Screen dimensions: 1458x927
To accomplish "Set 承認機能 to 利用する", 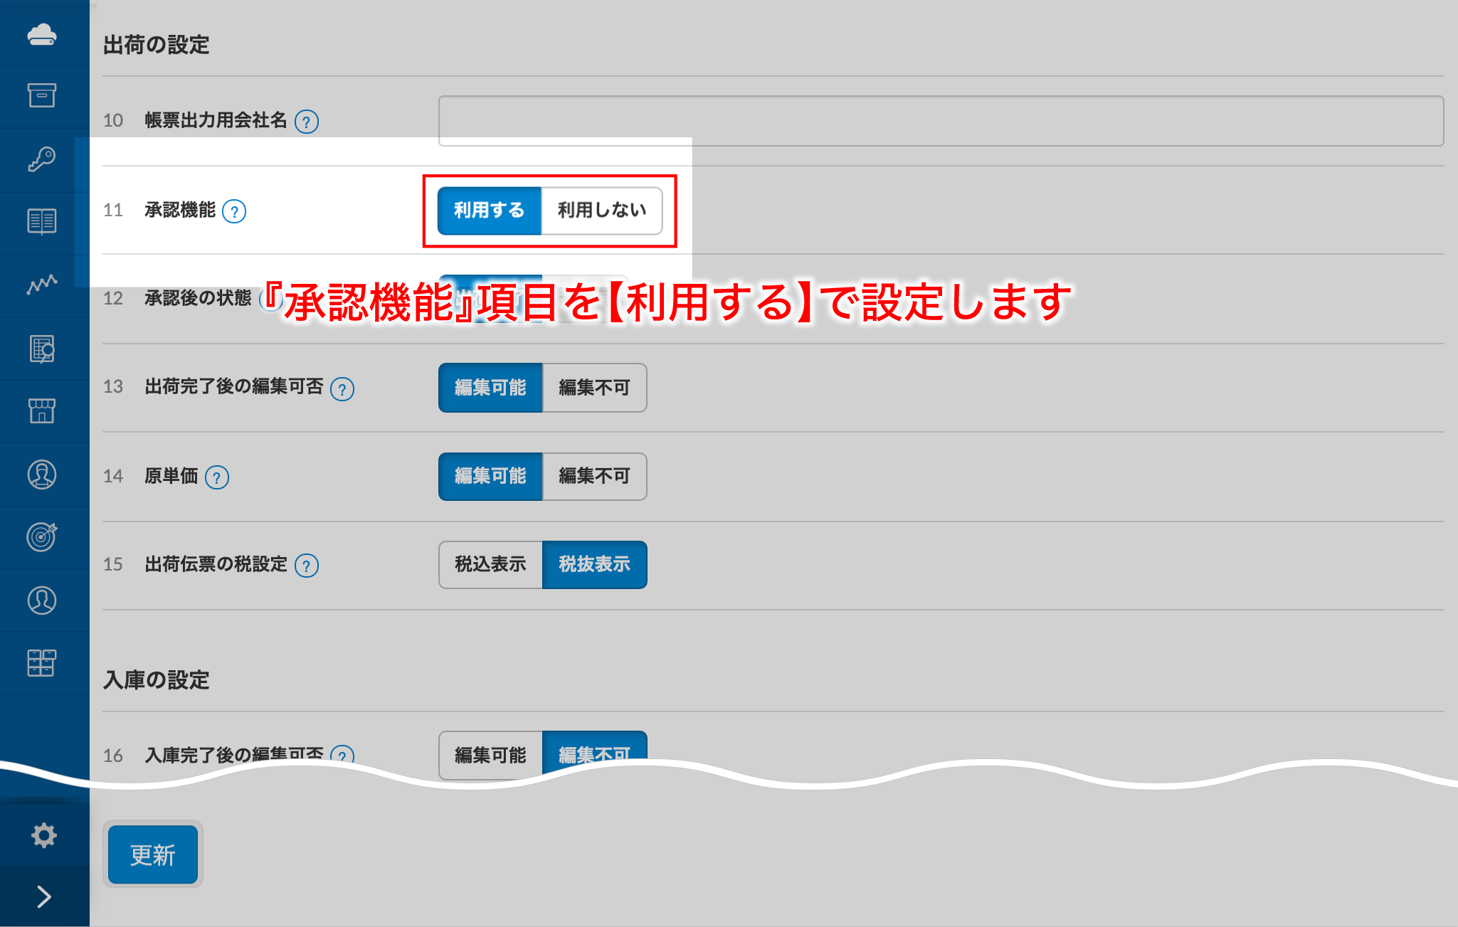I will tap(490, 211).
